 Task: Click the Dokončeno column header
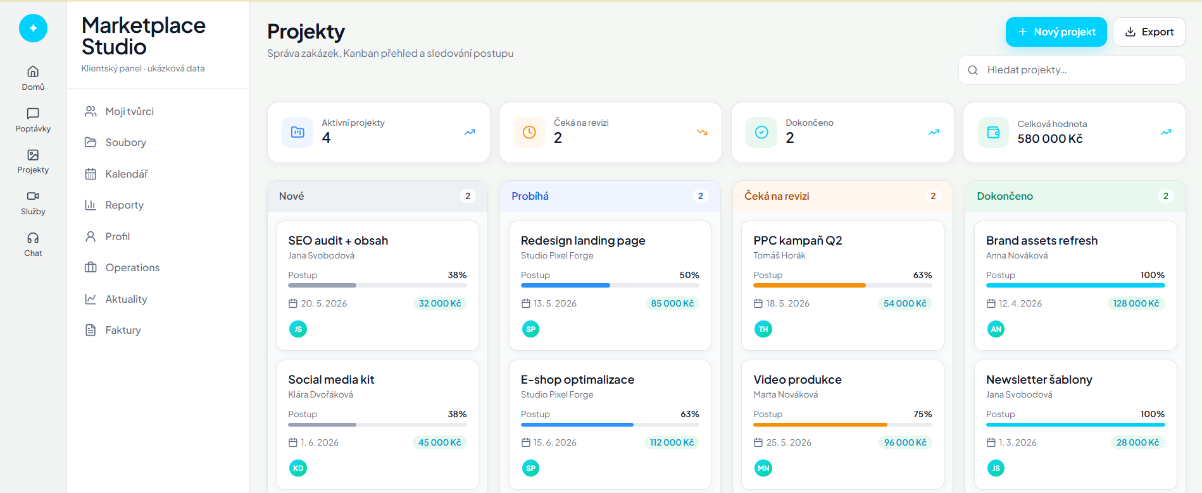click(1075, 196)
